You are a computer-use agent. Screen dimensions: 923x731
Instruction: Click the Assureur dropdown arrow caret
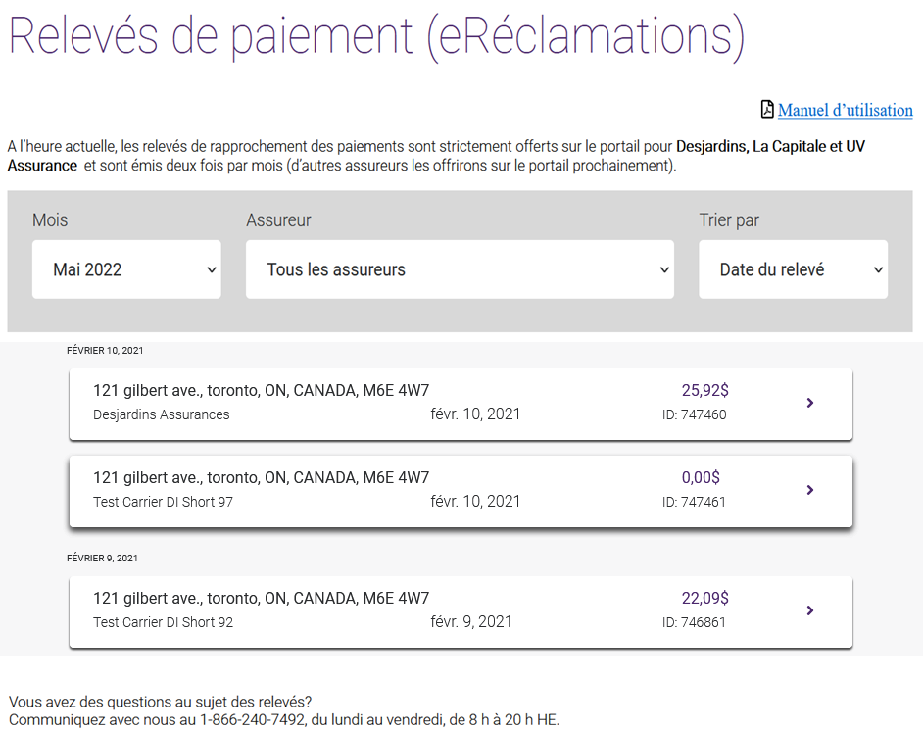pos(664,269)
